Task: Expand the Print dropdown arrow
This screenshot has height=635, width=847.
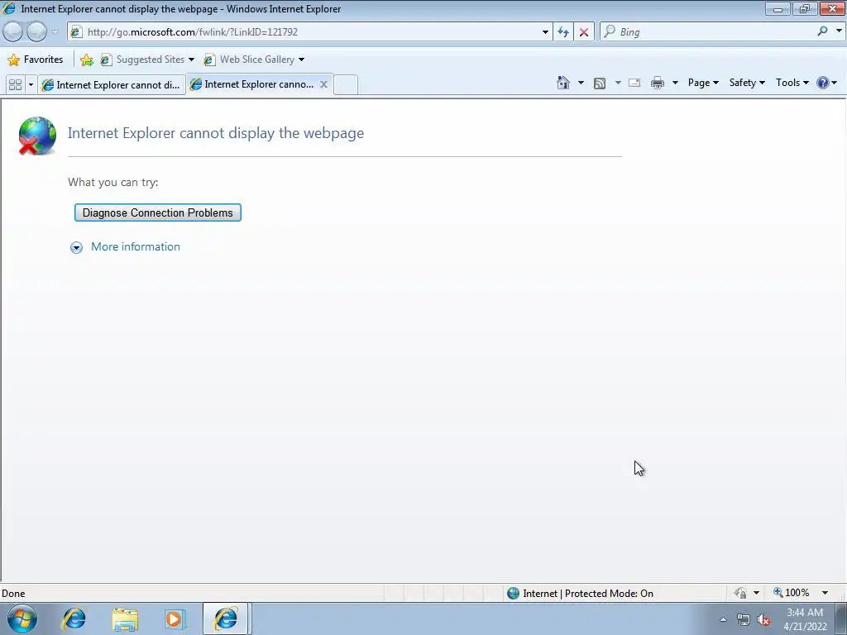Action: point(675,83)
